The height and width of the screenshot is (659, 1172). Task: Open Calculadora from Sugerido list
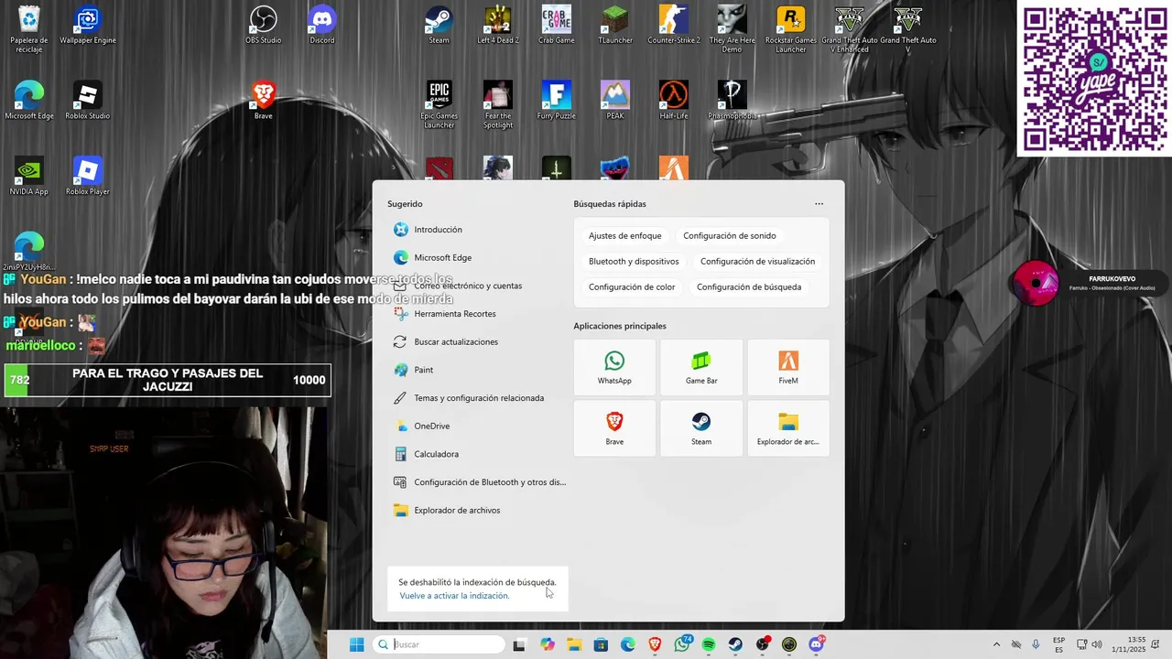(x=477, y=454)
